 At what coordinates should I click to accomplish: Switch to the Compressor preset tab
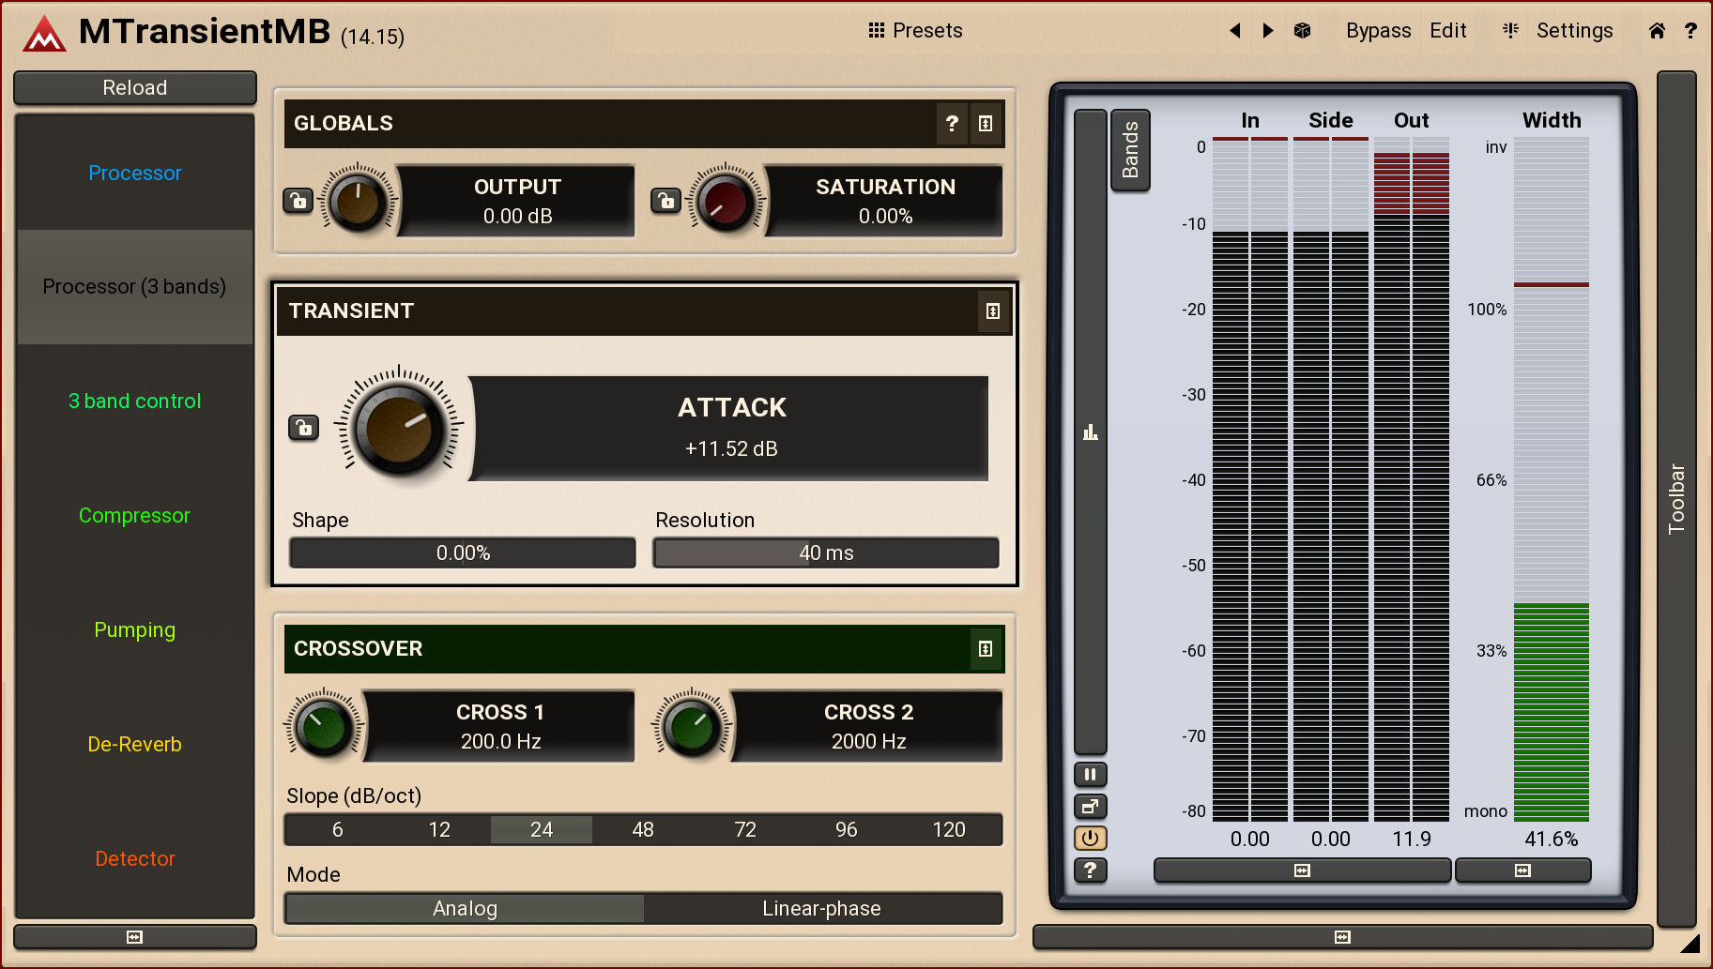point(134,516)
